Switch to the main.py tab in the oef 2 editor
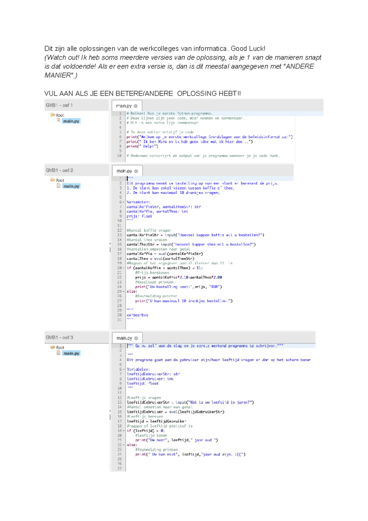The height and width of the screenshot is (521, 368). point(127,171)
